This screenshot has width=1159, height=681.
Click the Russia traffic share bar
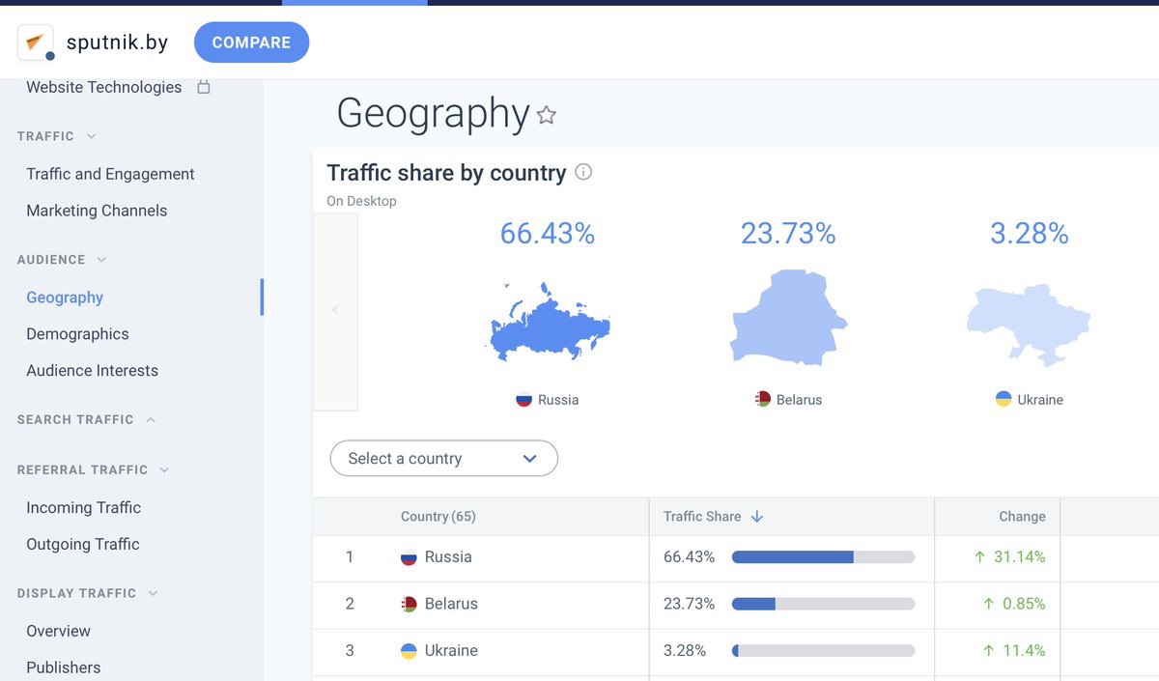pos(823,557)
